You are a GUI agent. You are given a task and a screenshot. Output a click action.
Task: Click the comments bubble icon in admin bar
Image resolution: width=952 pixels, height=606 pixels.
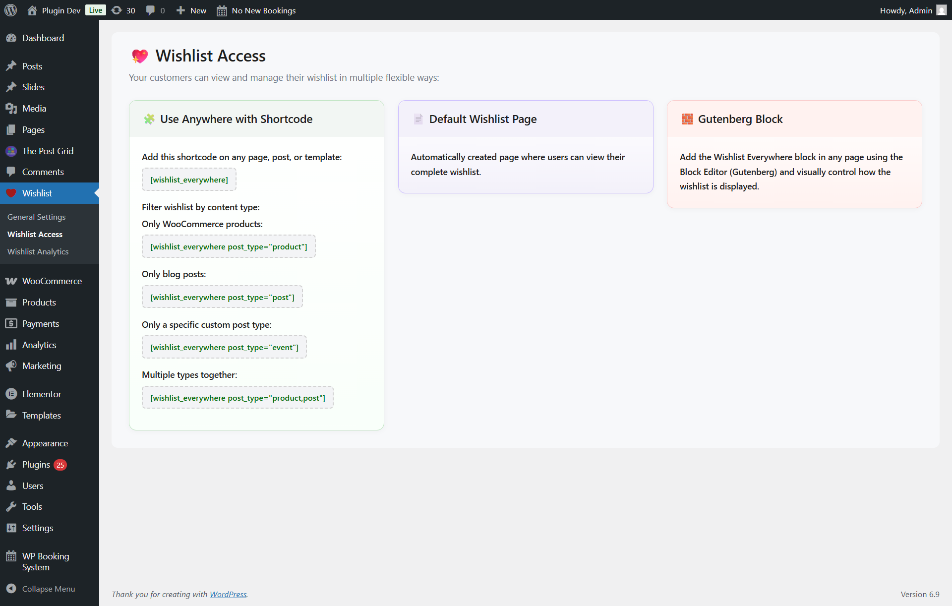150,10
